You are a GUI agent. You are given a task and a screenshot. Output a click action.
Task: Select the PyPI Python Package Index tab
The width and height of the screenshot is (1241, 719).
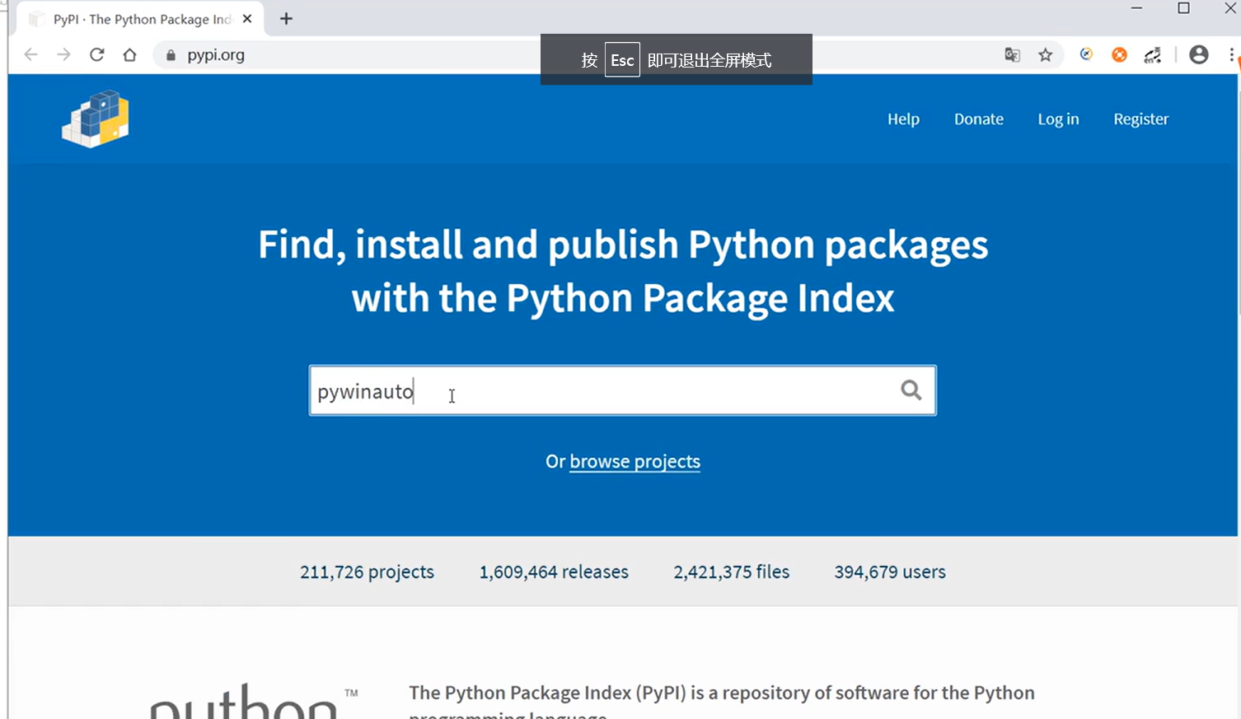point(140,19)
